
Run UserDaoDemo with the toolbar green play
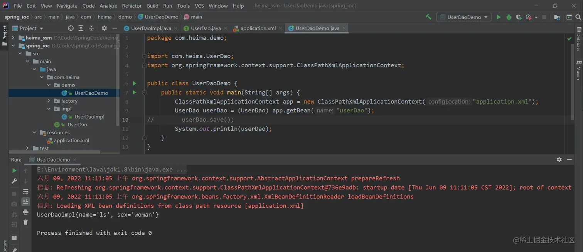tap(499, 17)
